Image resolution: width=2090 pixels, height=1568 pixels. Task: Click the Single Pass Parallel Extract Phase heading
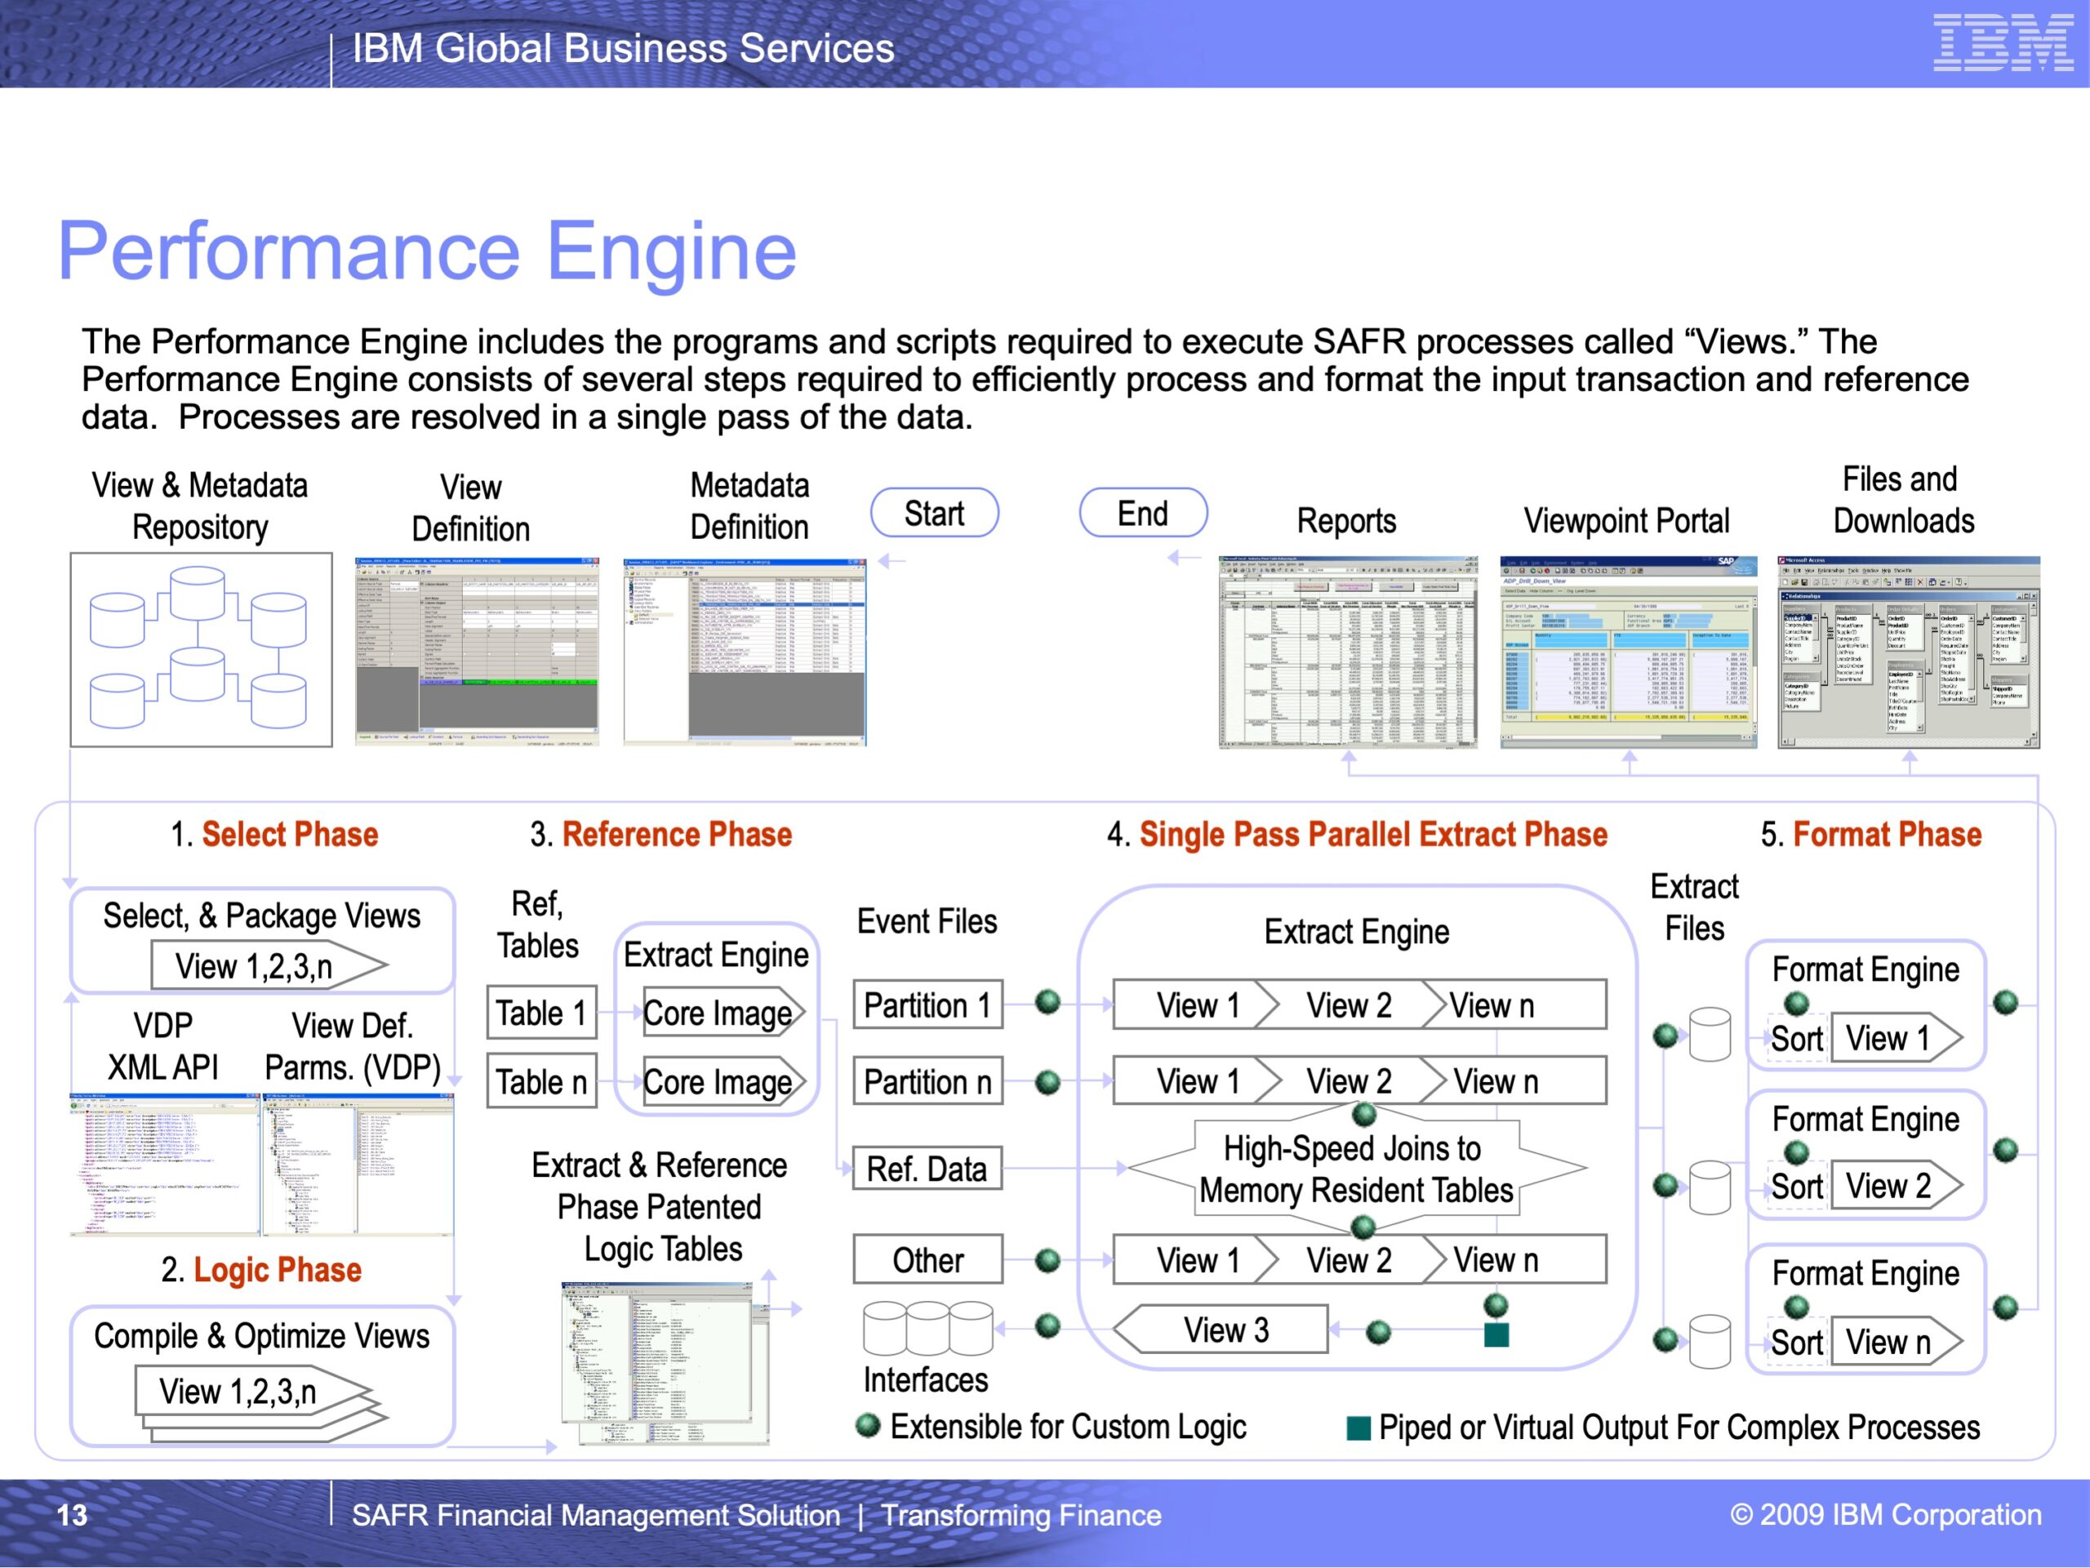(1373, 835)
